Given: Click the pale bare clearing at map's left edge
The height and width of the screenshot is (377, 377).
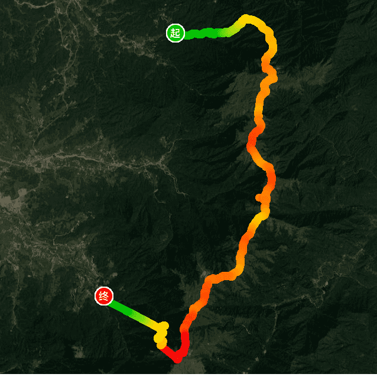Looking at the screenshot, I should [x=13, y=199].
